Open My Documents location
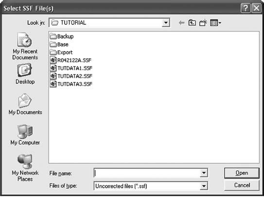The height and width of the screenshot is (197, 264). [x=25, y=104]
